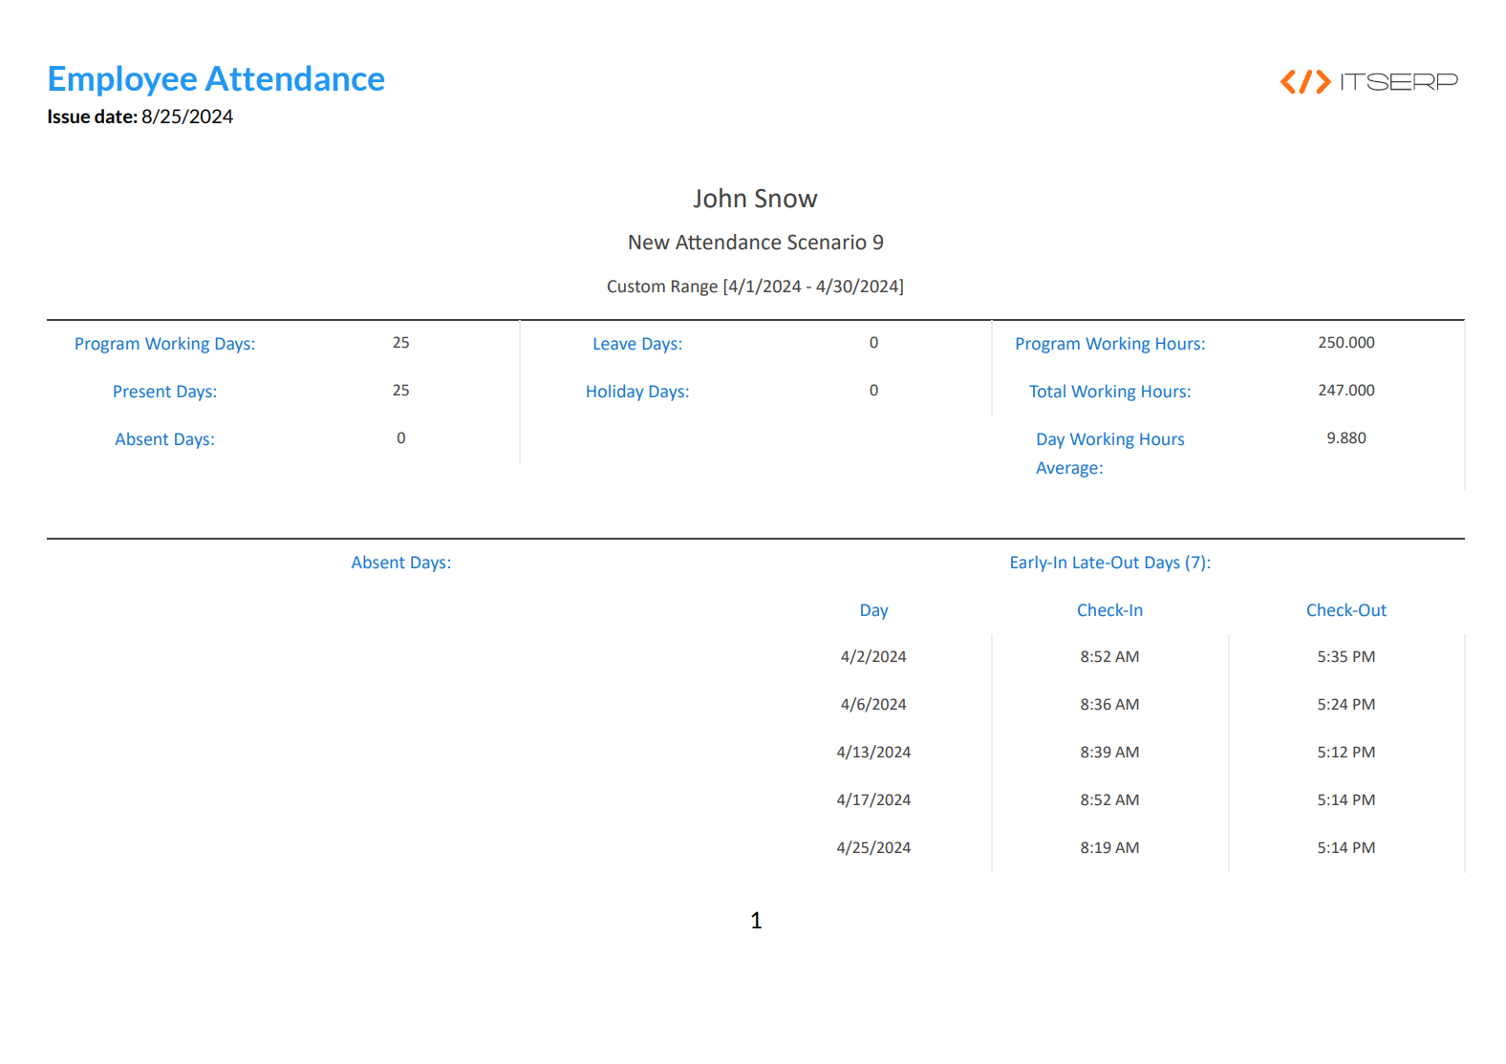Click the Program Working Days label
This screenshot has height=1064, width=1506.
[165, 344]
